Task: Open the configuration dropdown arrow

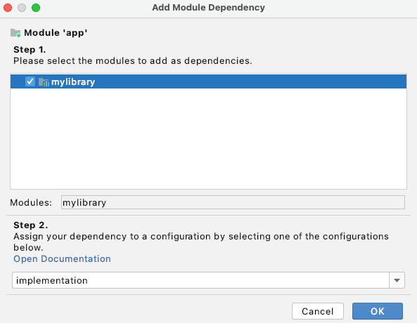Action: pos(397,280)
